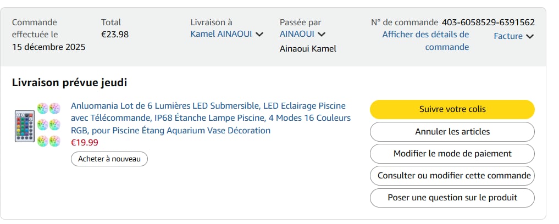Click the chevron arrow under Passée par
This screenshot has height=224, width=559.
tap(322, 35)
